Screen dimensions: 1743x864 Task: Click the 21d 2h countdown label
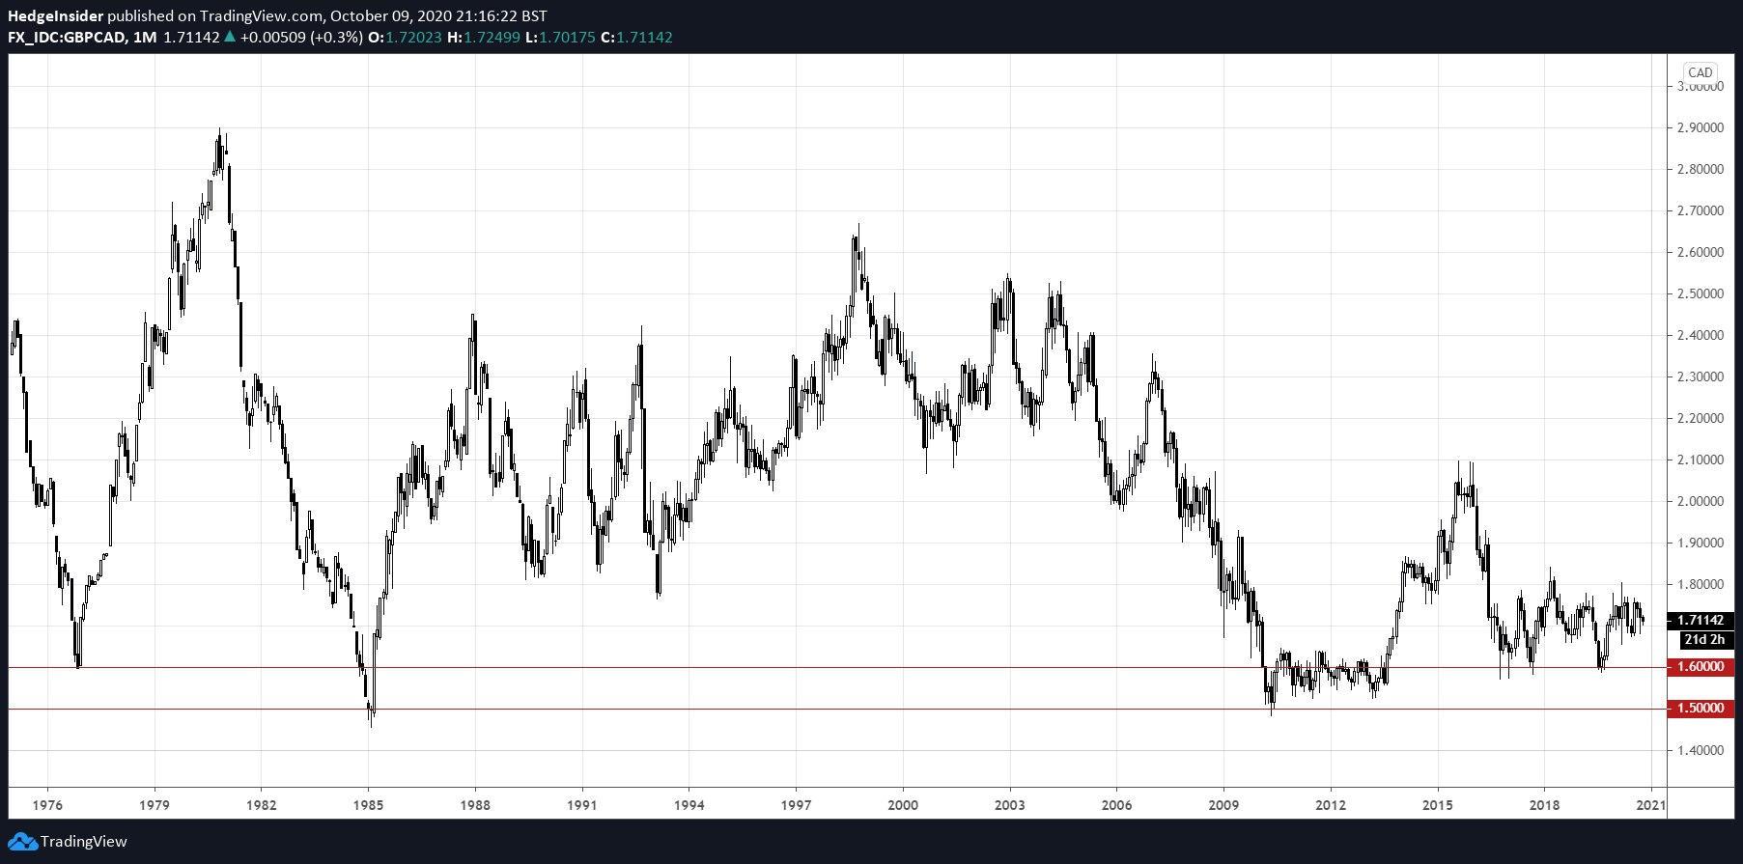[1705, 639]
